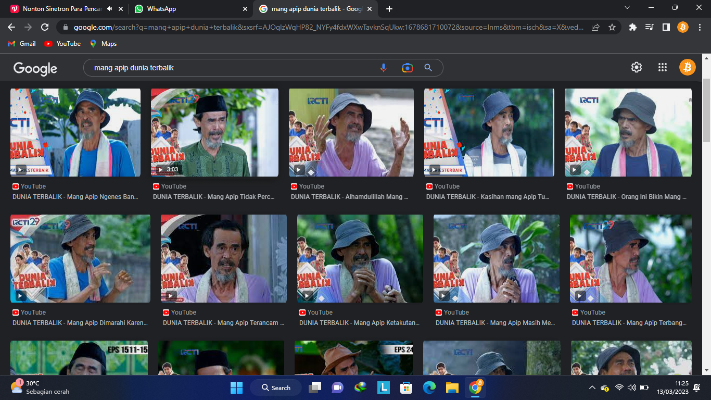Open thumbnail for Alhamdulillah Mang result
The height and width of the screenshot is (400, 711).
351,132
